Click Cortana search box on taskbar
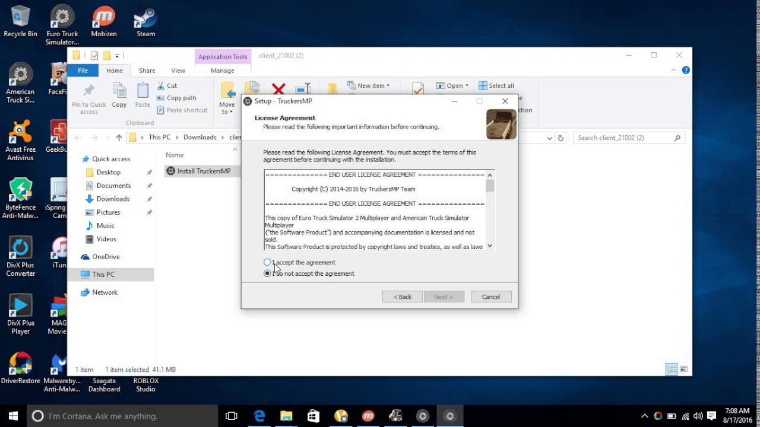The image size is (760, 427). coord(123,416)
